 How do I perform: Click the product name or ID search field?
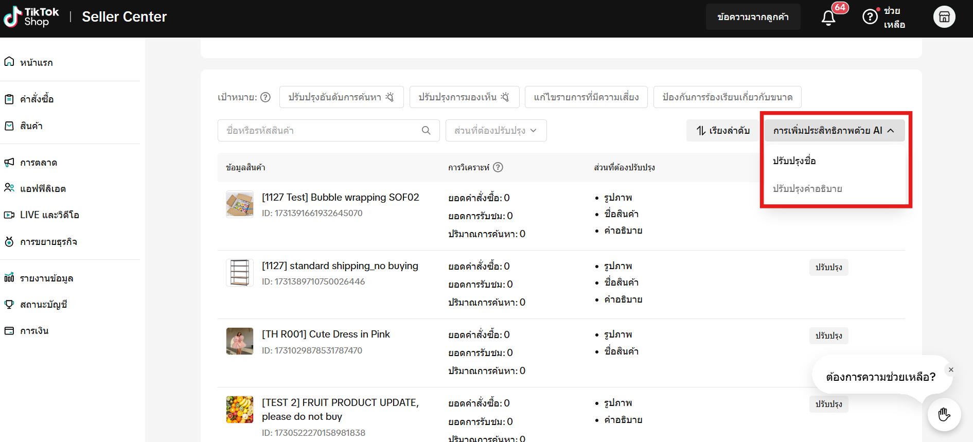322,131
